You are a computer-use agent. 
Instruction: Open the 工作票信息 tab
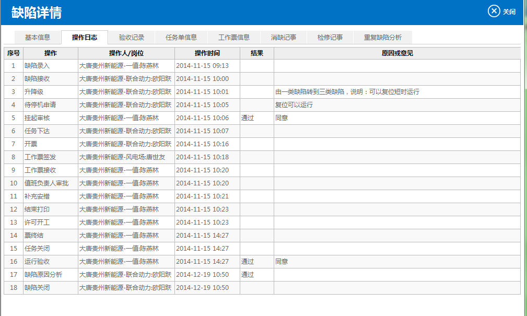coord(234,38)
